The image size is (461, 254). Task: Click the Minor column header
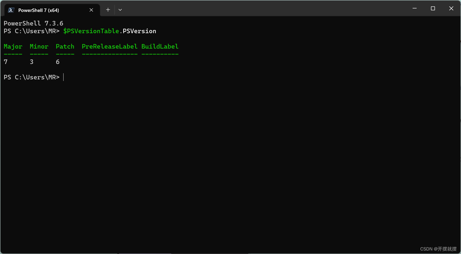pyautogui.click(x=39, y=46)
